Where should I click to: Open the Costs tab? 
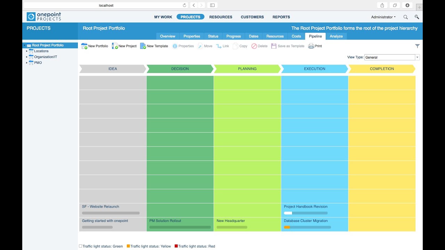point(296,36)
